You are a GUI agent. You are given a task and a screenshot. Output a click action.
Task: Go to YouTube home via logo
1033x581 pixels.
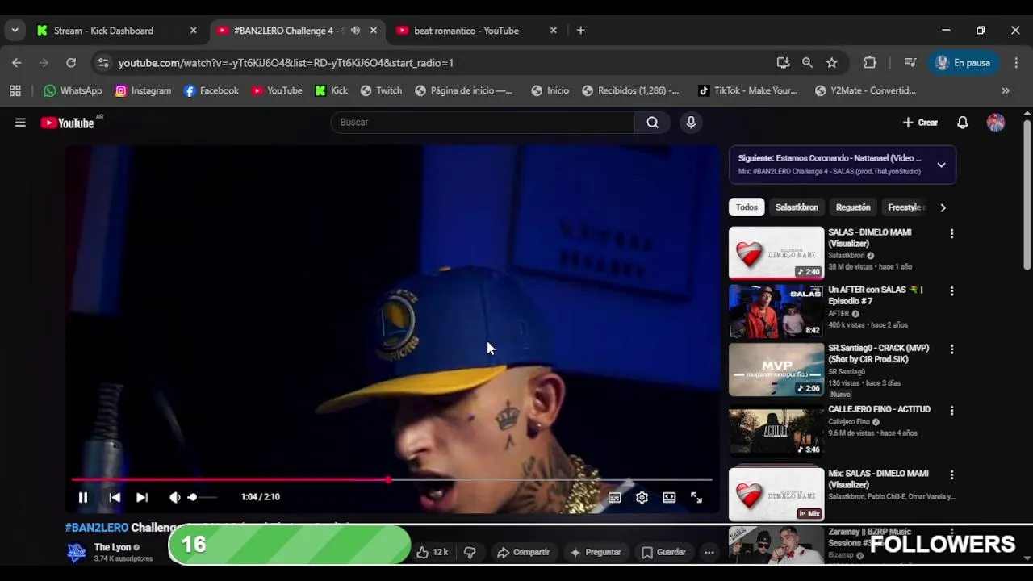pos(68,123)
